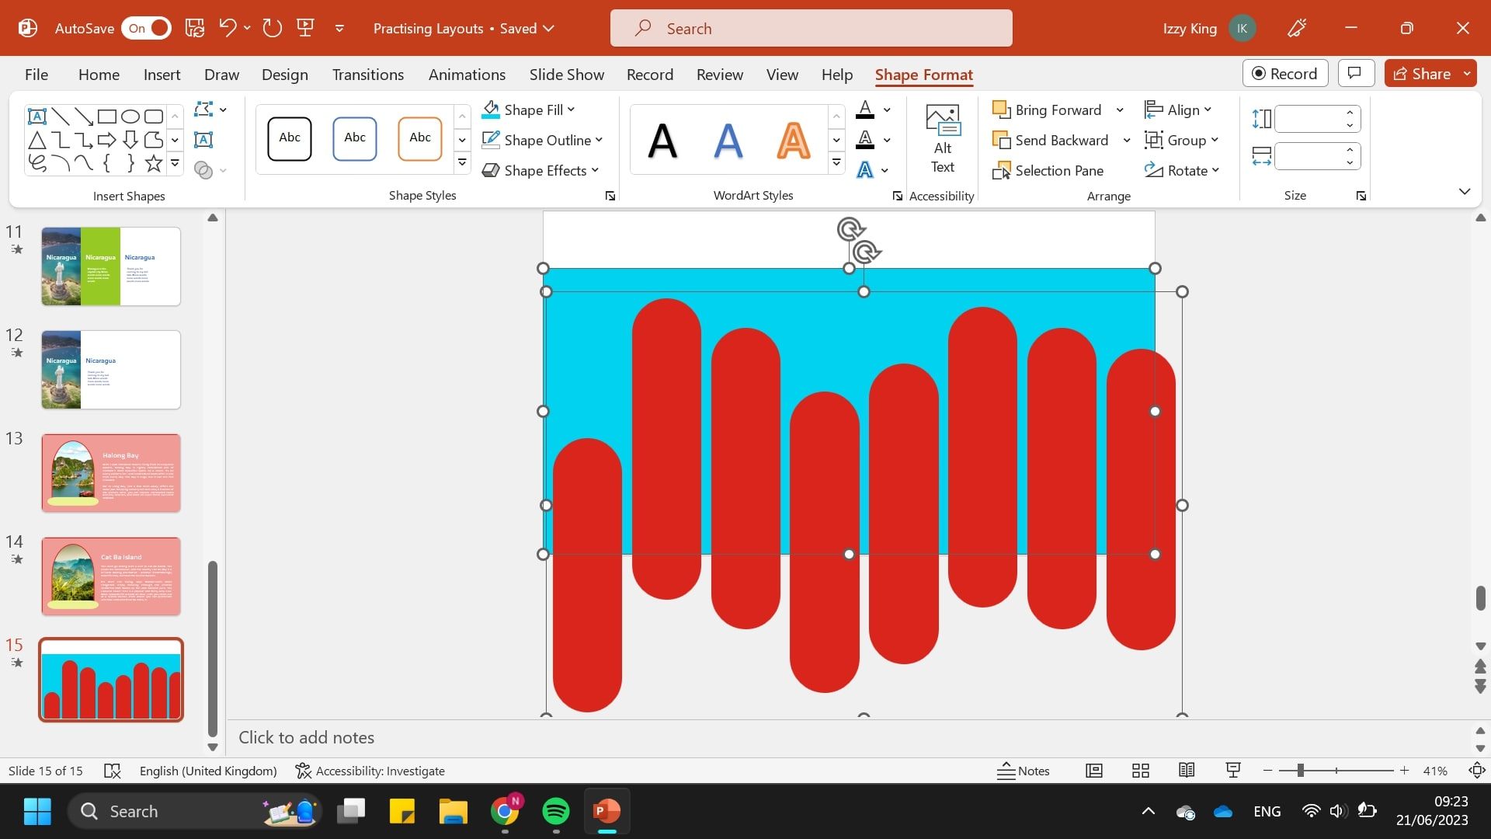The image size is (1491, 839).
Task: Open the Group dropdown
Action: [1182, 141]
